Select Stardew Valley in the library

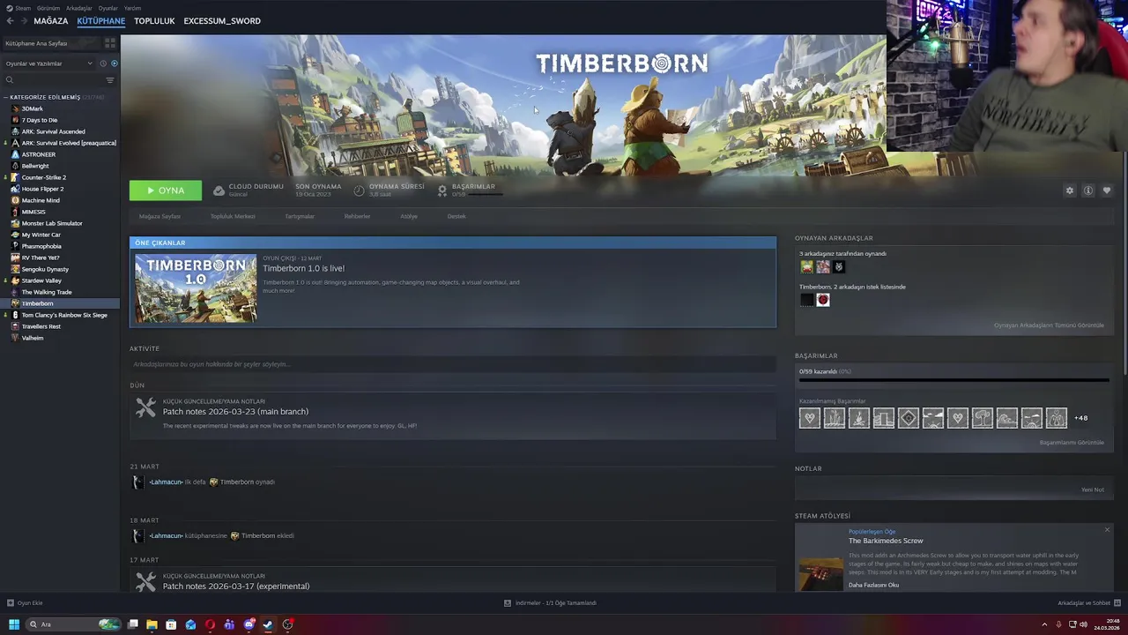[x=41, y=280]
